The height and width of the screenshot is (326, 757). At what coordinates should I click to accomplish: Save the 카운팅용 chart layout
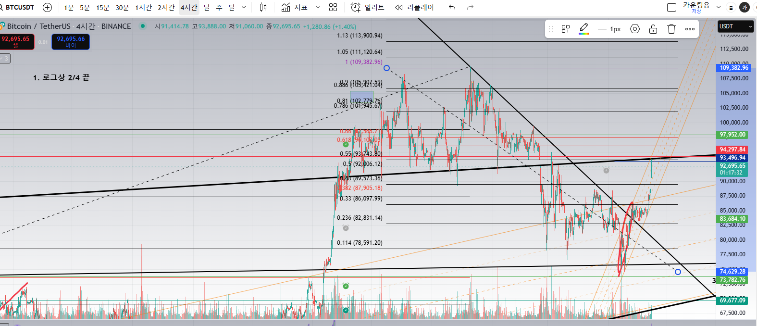[x=696, y=7]
